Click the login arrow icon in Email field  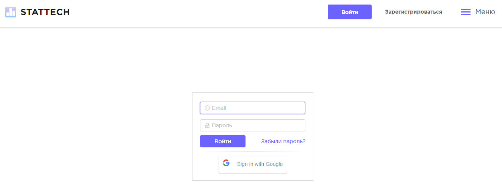coord(207,108)
